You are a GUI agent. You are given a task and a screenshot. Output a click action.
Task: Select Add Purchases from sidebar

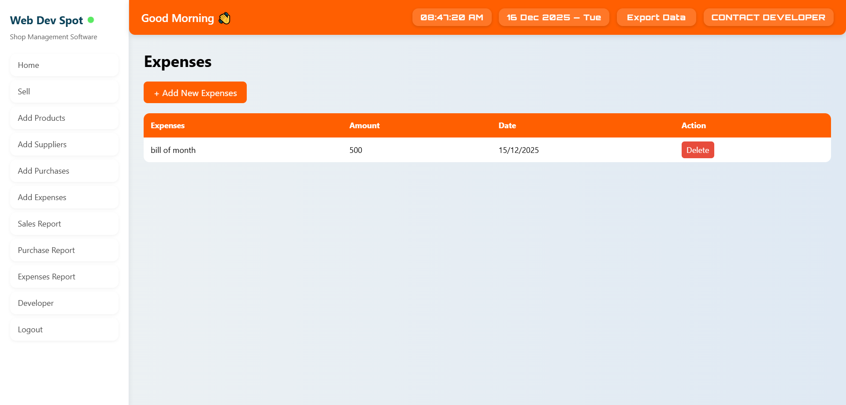click(64, 171)
